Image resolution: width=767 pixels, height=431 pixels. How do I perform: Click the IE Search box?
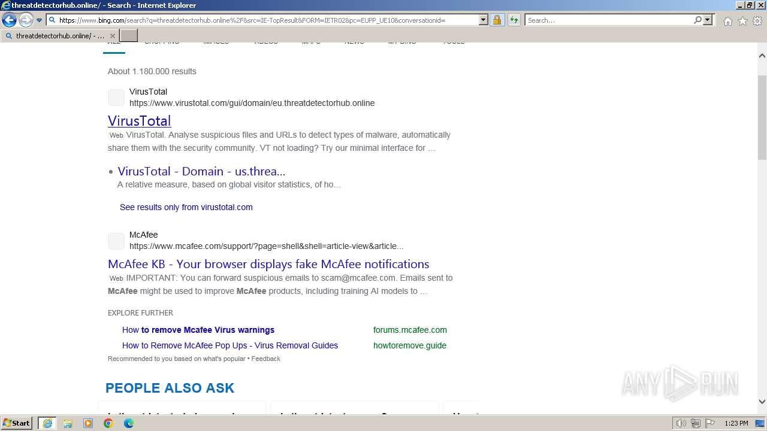[609, 20]
